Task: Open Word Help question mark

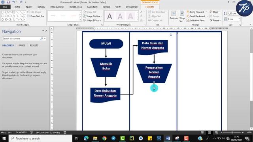Action: click(228, 2)
